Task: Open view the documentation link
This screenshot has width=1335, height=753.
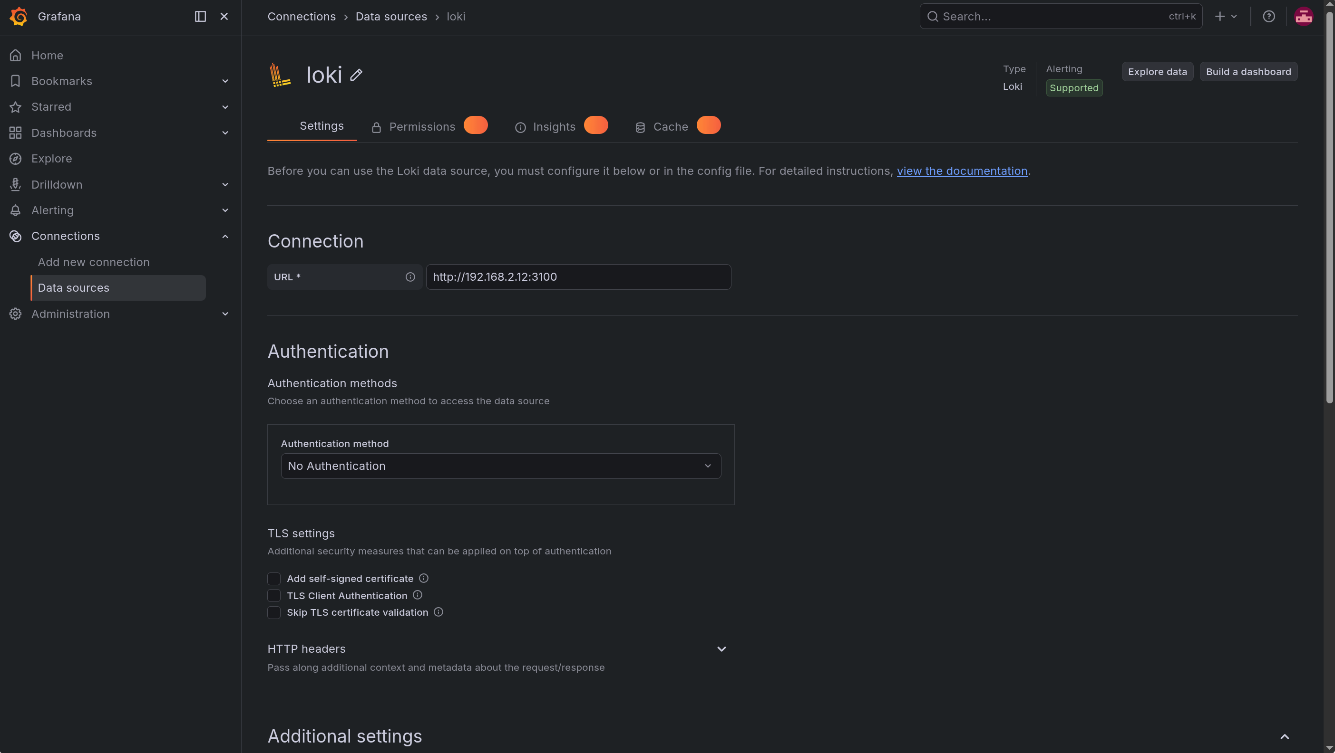Action: click(962, 172)
